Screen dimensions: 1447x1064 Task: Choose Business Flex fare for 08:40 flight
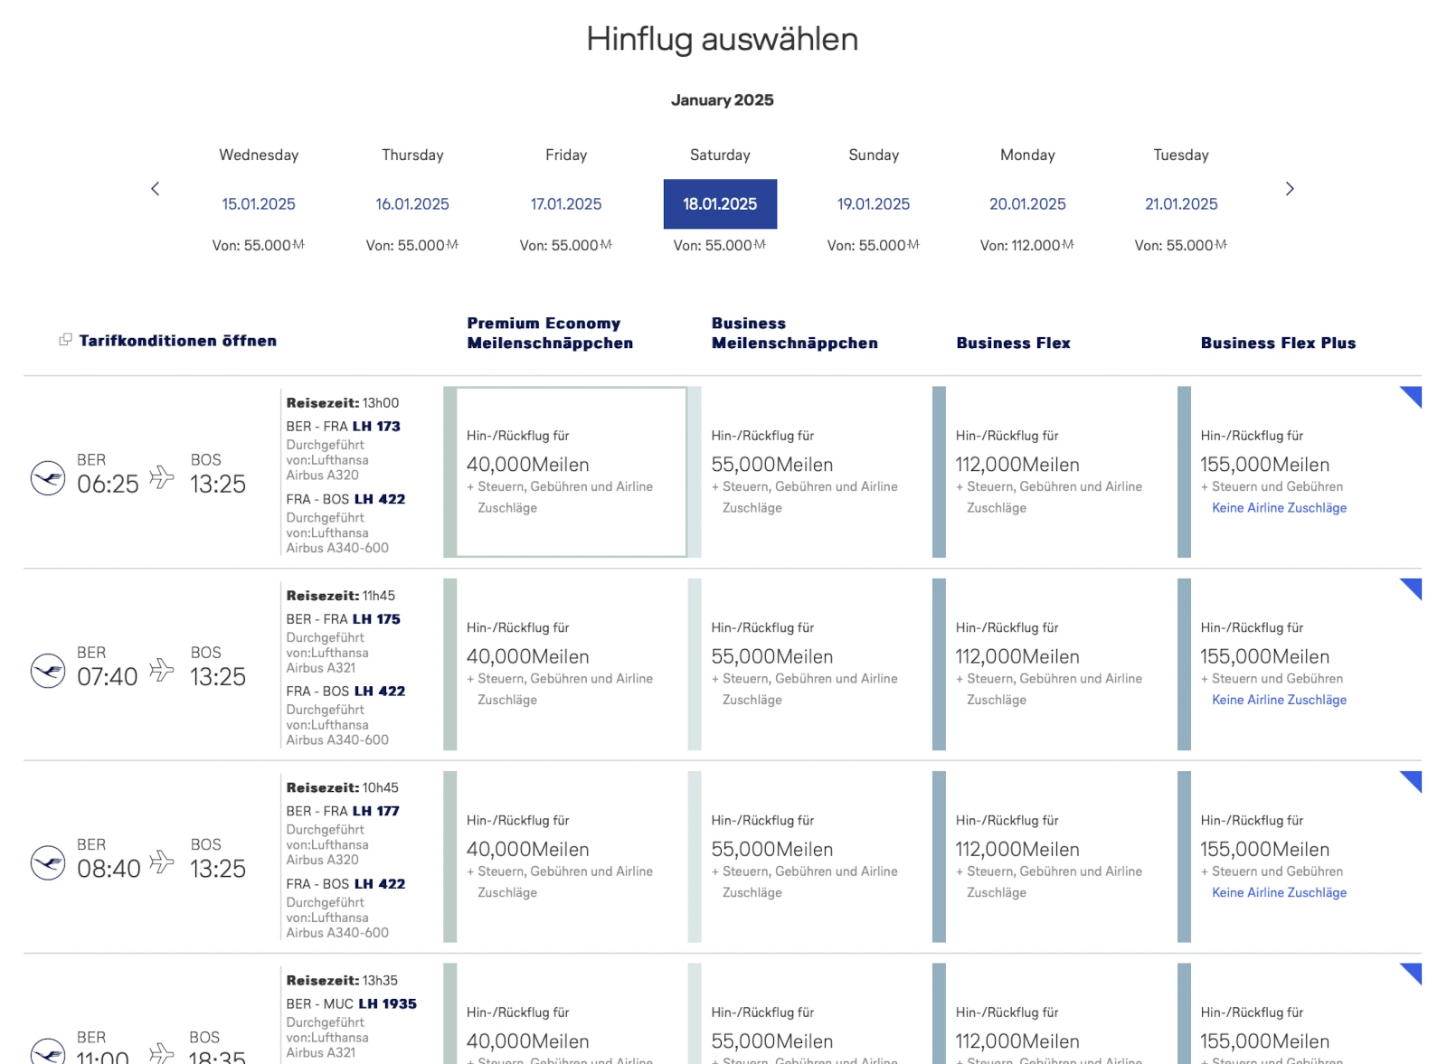[1055, 857]
